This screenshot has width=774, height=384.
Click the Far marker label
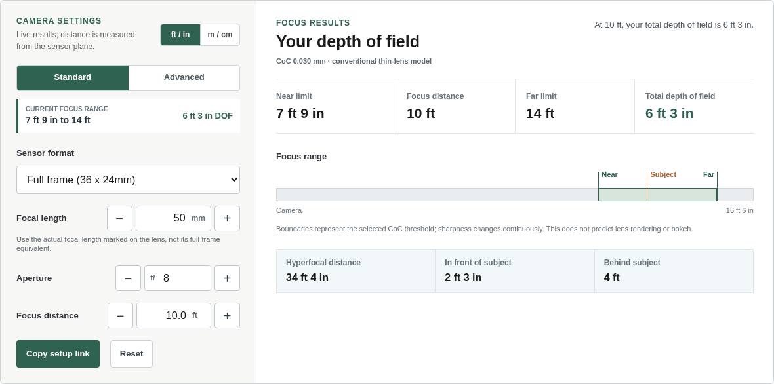coord(708,174)
